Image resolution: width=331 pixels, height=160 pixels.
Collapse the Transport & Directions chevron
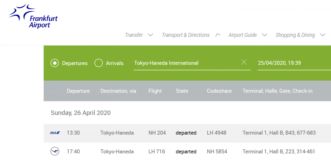pyautogui.click(x=218, y=35)
